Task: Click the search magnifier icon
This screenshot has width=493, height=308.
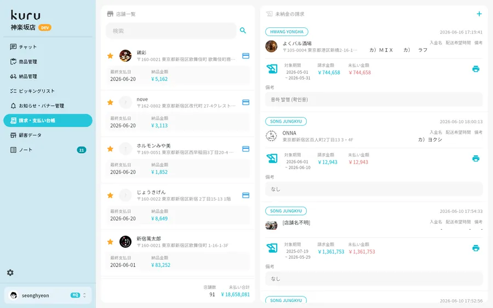Action: 243,31
